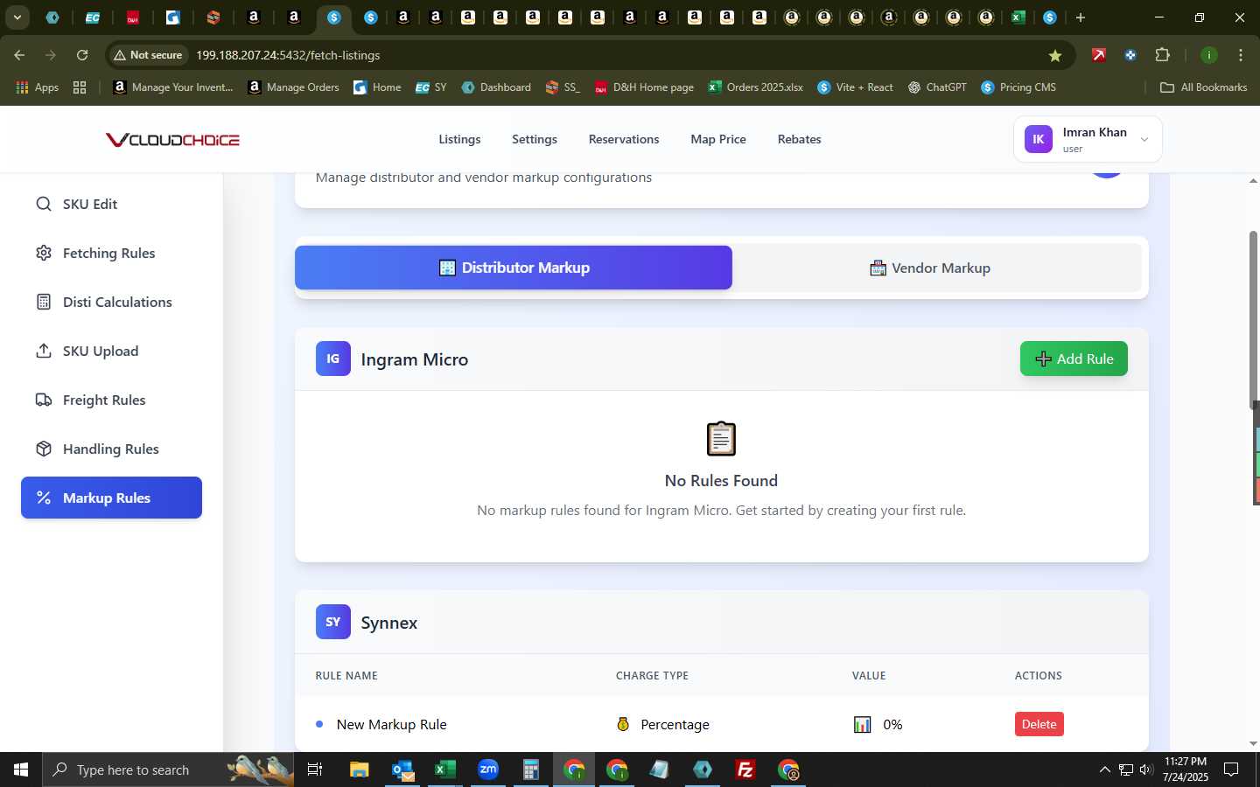This screenshot has width=1260, height=787.
Task: Open Dashboard bookmark
Action: 496,87
